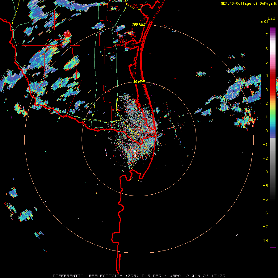278x278 pixels.
Task: Click the -1 value on color scale
Action: 265,145
